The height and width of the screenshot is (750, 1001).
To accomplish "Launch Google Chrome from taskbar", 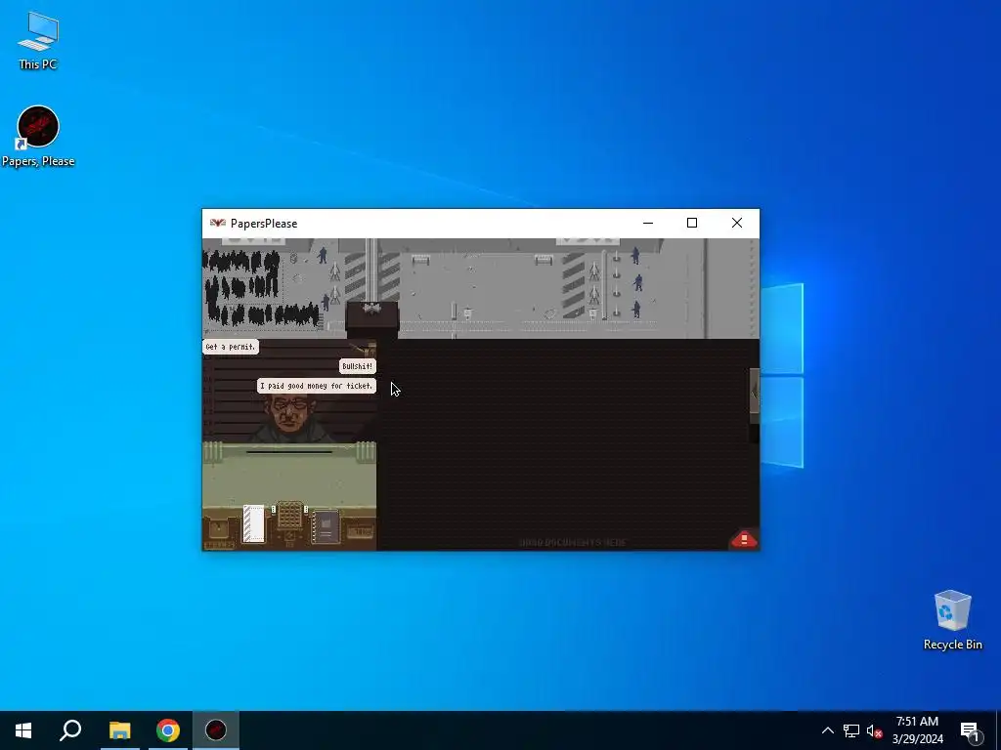I will point(168,730).
